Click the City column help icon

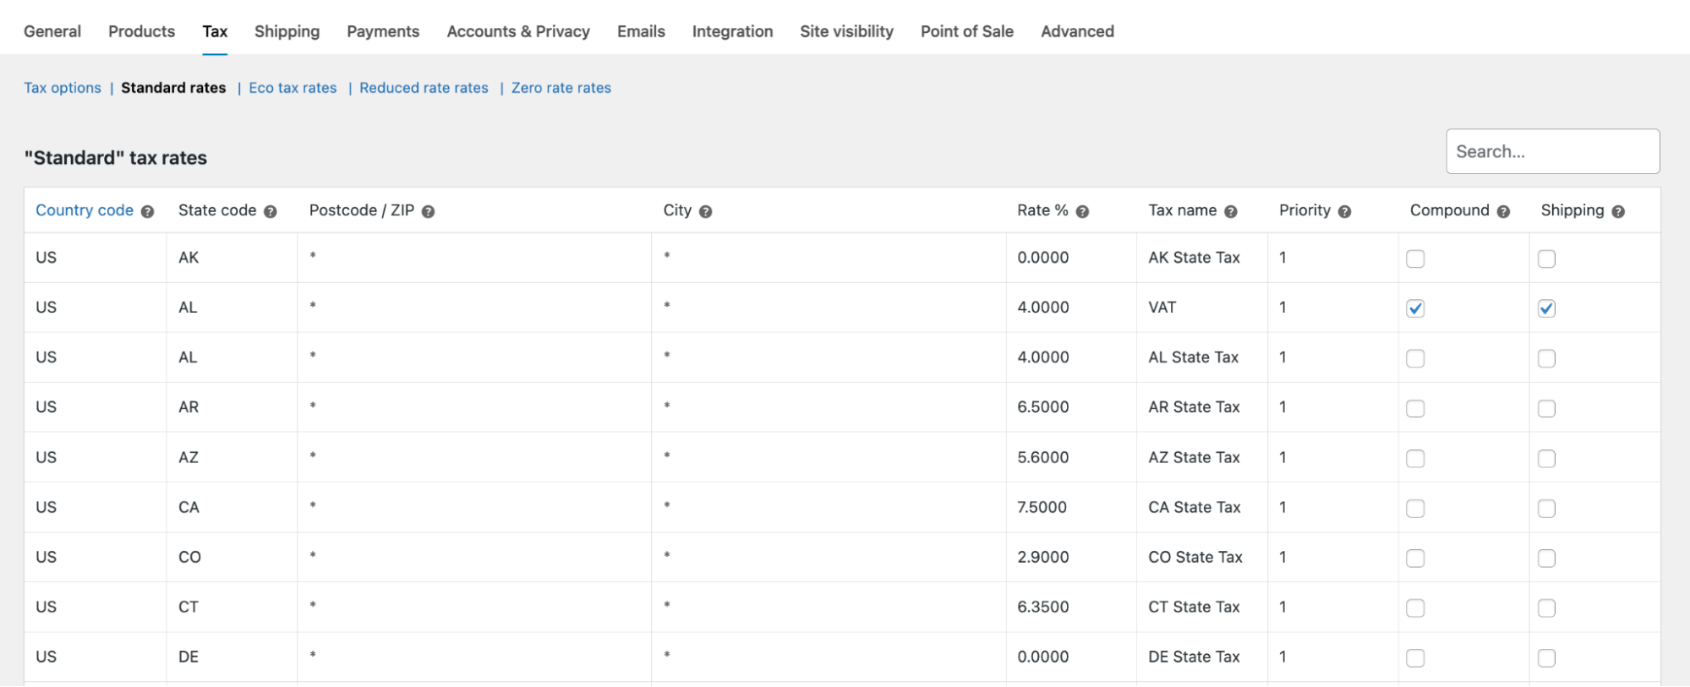[706, 212]
